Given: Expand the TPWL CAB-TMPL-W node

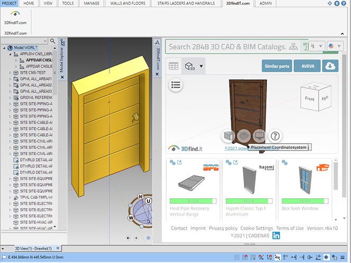Looking at the screenshot, I should coord(10,198).
